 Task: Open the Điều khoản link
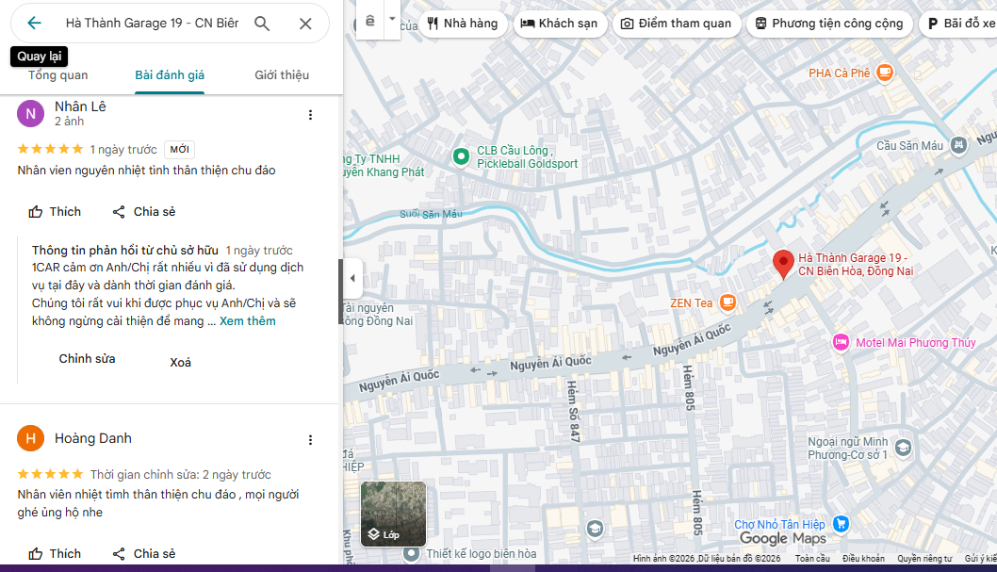(x=863, y=559)
